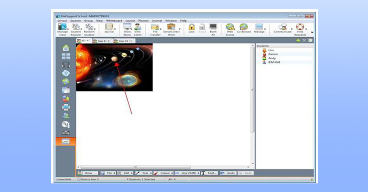The width and height of the screenshot is (368, 192).
Task: Expand the whiteboard Tool dropdown
Action: (144, 173)
